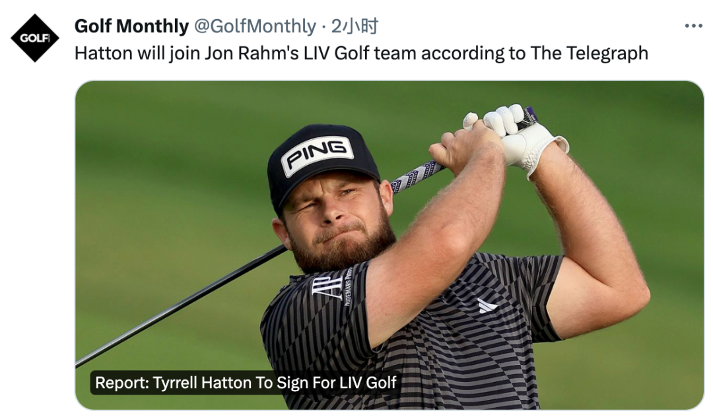Click the Adidas logo on the striped shirt
The height and width of the screenshot is (417, 713).
(487, 305)
